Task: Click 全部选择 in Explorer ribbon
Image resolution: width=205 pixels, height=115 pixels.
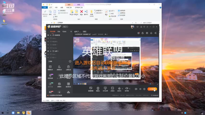Action: point(121,10)
